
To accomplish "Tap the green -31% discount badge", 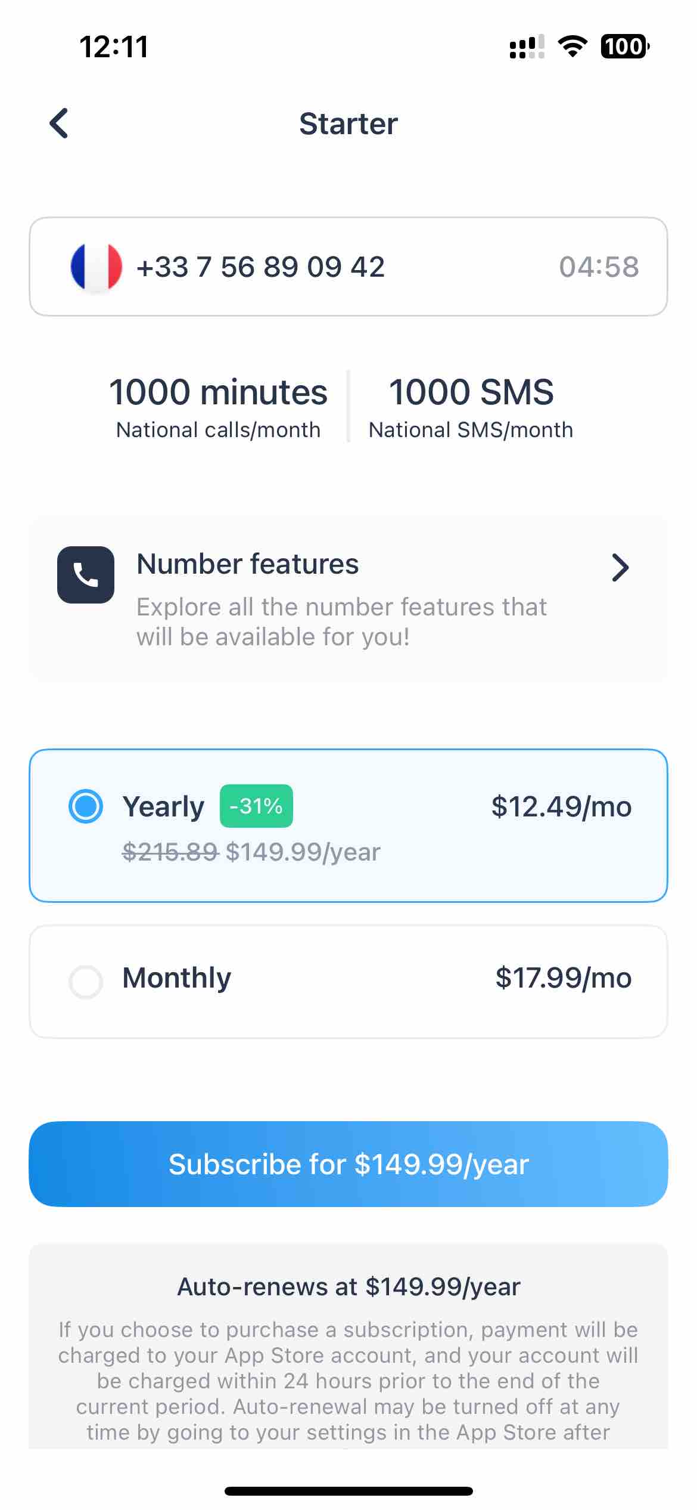I will click(256, 806).
